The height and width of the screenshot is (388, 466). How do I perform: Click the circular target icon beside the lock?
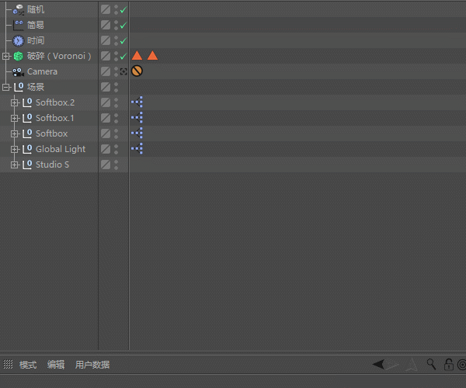coord(462,365)
